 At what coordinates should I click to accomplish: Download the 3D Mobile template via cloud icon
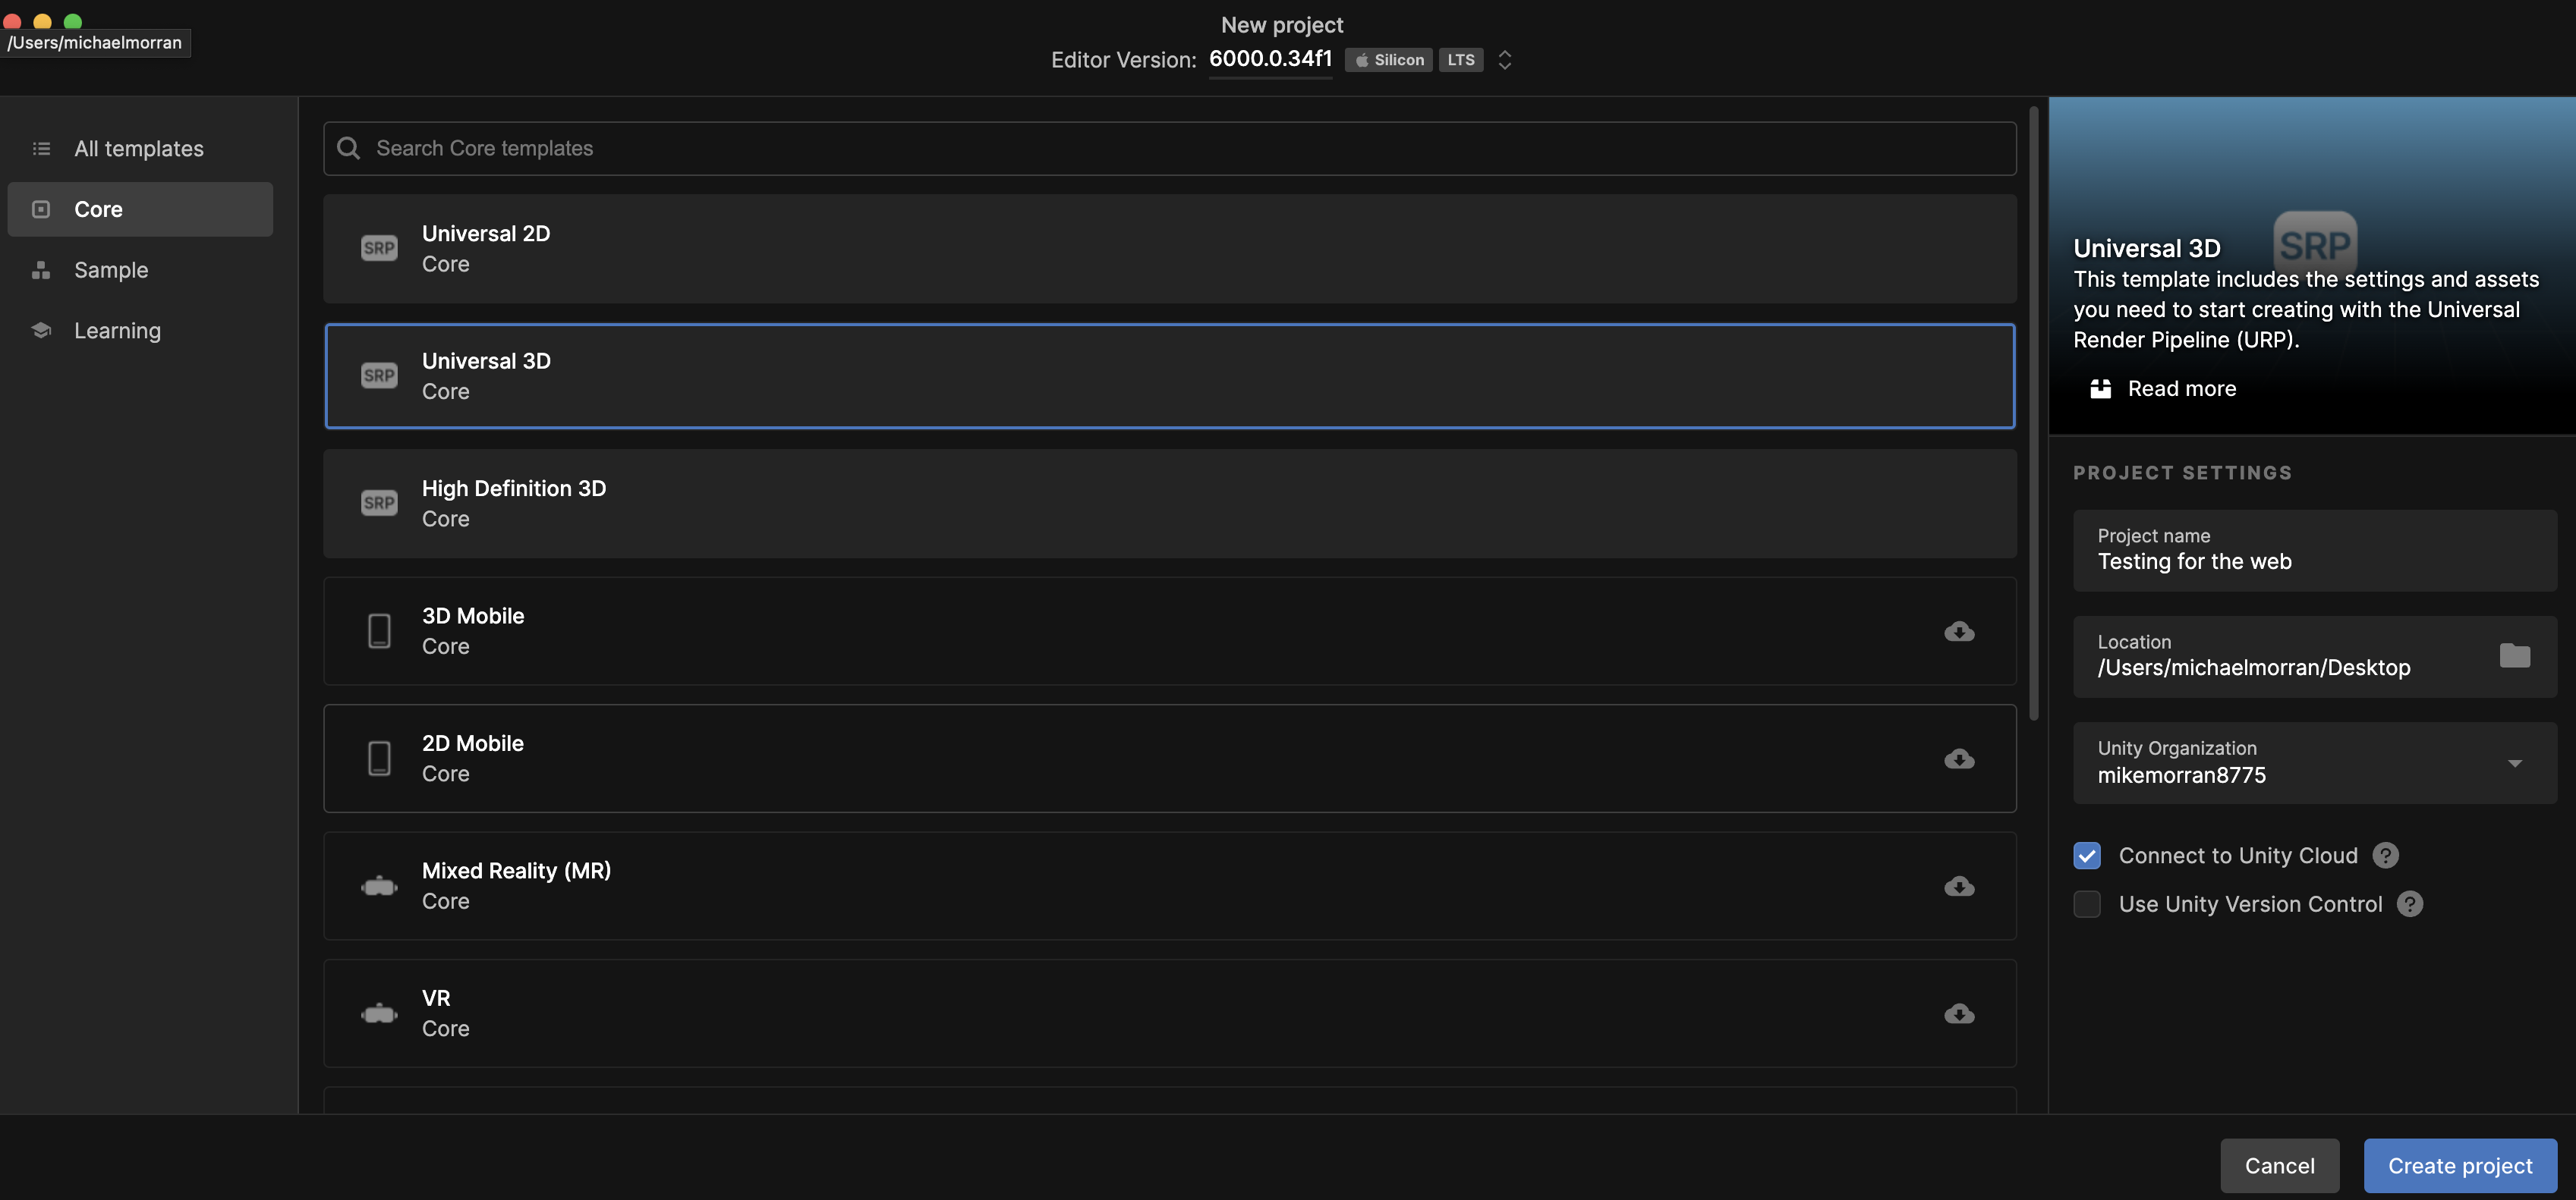[1958, 630]
